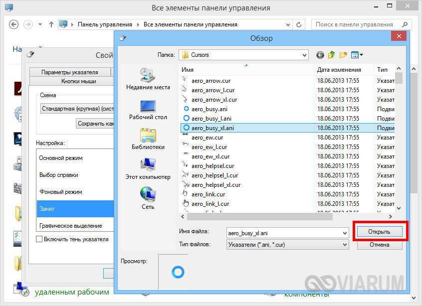422x306 pixels.
Task: Open Недавние места in the sidebar
Action: pyautogui.click(x=148, y=79)
